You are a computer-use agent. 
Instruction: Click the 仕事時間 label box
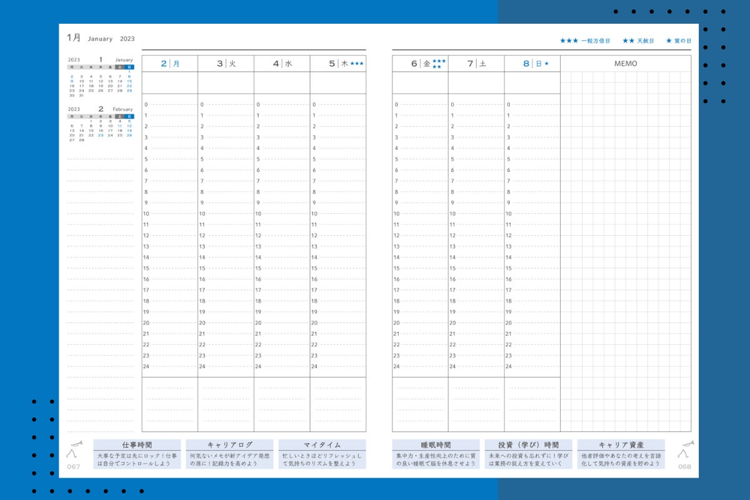[x=137, y=445]
